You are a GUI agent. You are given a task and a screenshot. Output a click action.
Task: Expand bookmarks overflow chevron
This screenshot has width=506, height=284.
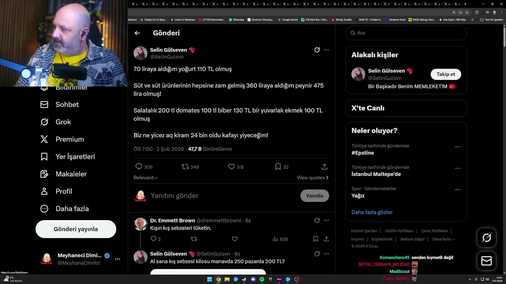[472, 19]
